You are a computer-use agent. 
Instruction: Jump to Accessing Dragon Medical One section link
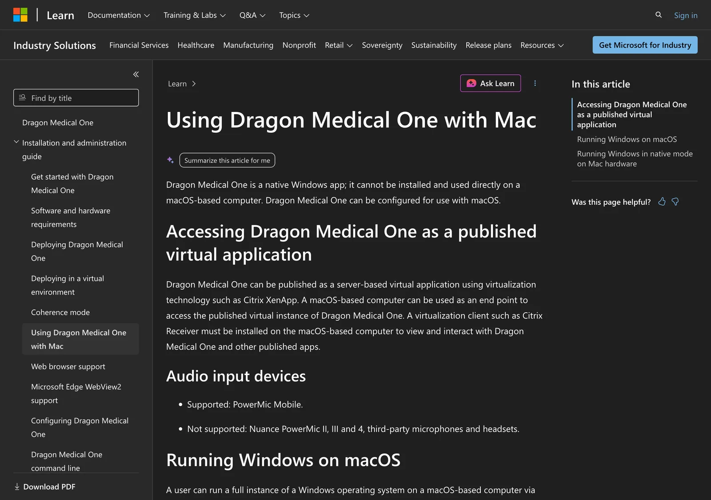click(x=632, y=115)
